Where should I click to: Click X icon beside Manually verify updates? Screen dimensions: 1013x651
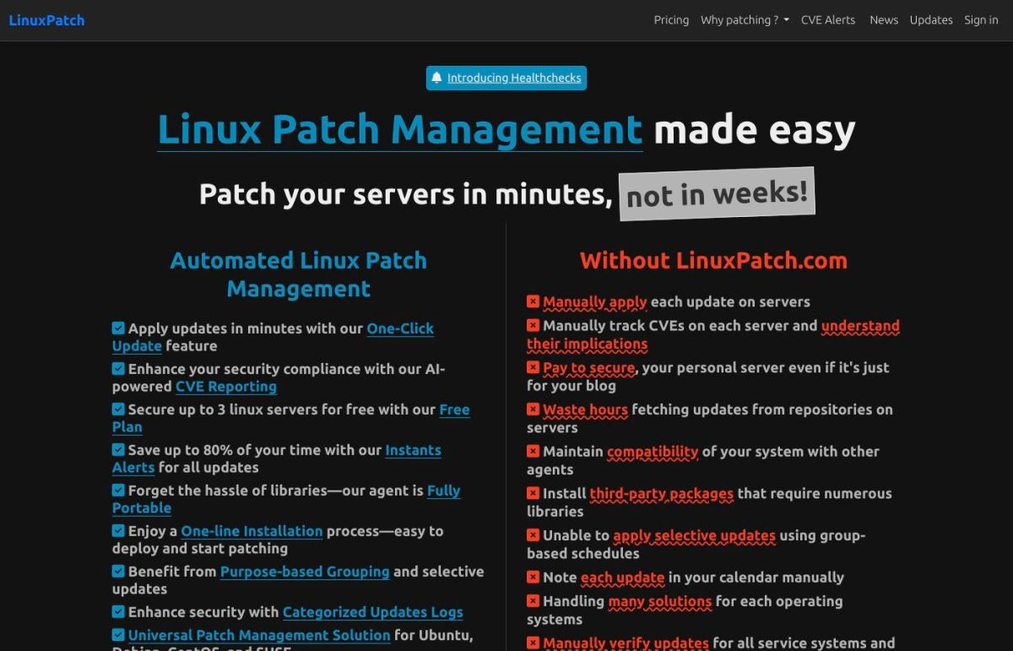(533, 643)
